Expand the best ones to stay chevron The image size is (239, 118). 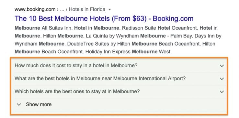(x=222, y=92)
